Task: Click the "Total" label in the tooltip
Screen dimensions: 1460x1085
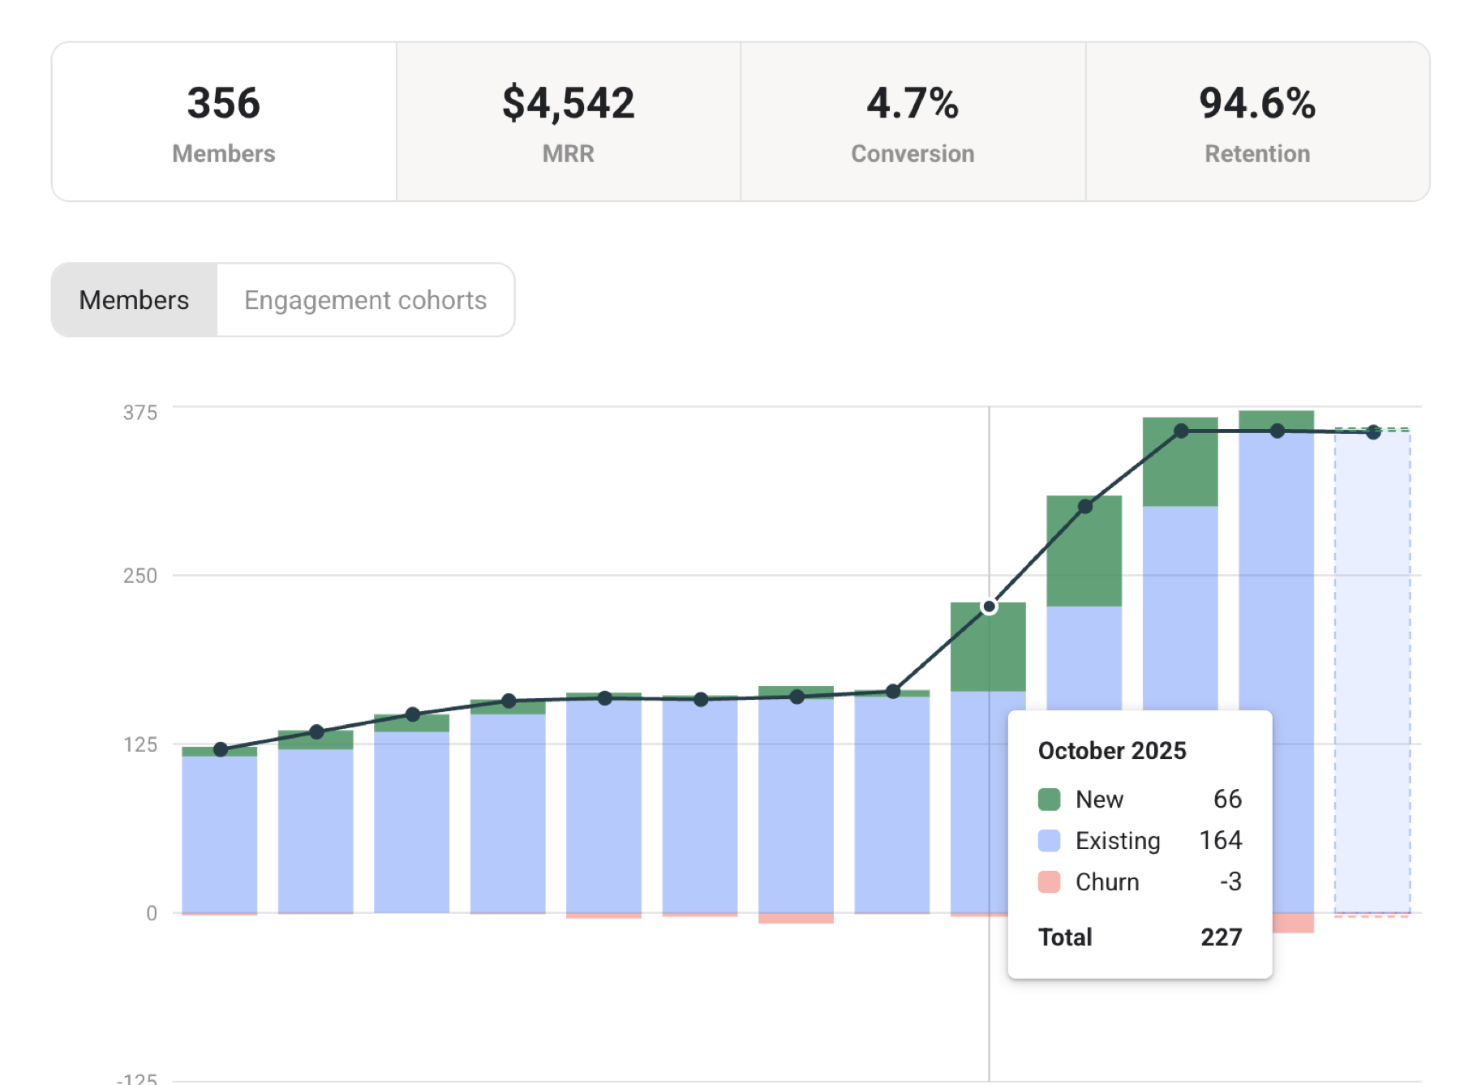Action: 1065,937
